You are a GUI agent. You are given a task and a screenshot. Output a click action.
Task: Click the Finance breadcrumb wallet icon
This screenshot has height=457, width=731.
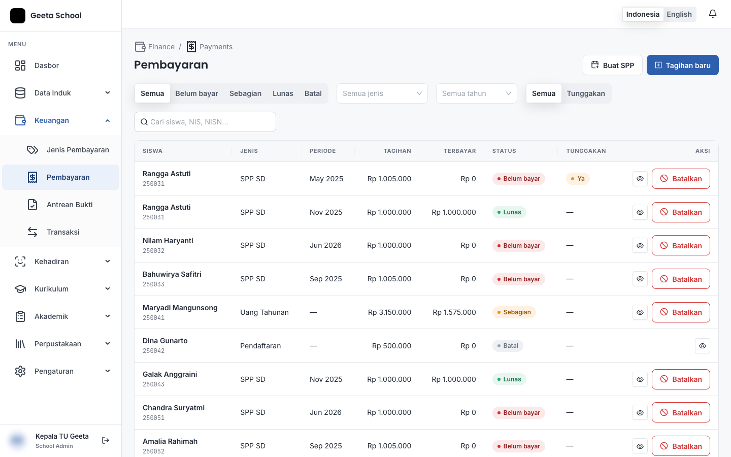pos(140,47)
